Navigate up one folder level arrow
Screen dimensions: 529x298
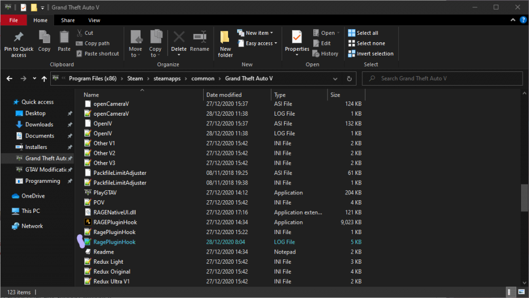(44, 79)
